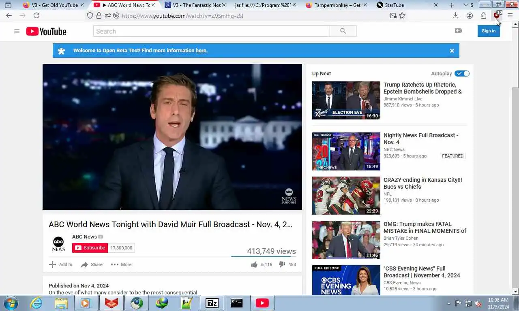Viewport: 519px width, 311px height.
Task: Open recent browsing tab overview icon
Action: click(x=8, y=5)
